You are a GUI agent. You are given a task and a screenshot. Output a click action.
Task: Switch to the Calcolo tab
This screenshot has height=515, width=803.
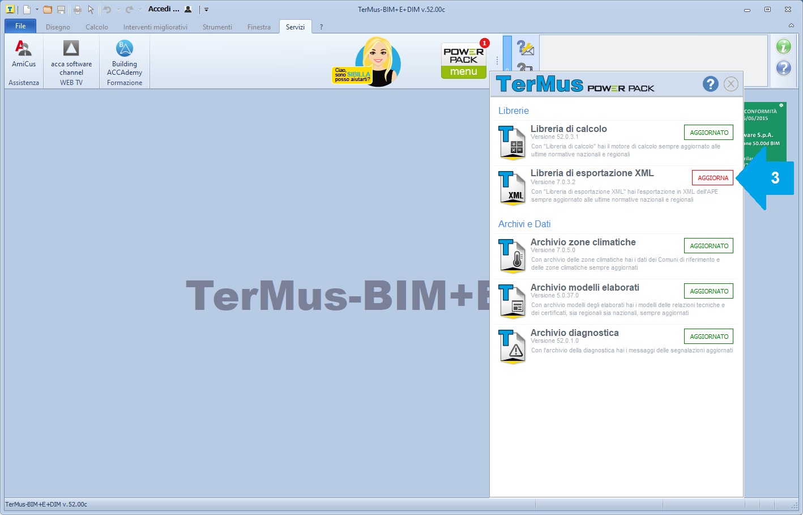tap(96, 27)
